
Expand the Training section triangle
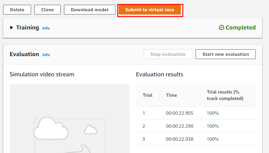pyautogui.click(x=11, y=28)
